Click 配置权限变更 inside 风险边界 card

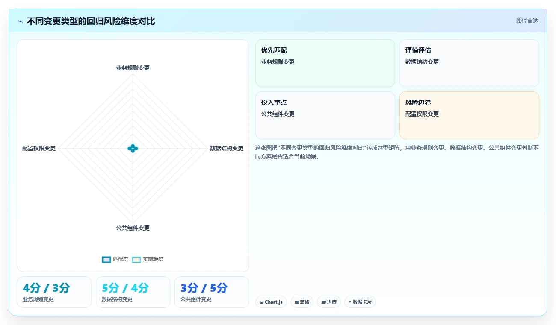click(x=422, y=114)
